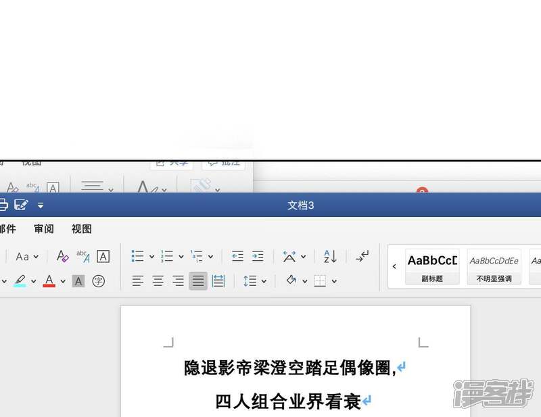Viewport: 541px width, 417px height.
Task: Expand the bullet list style dropdown
Action: pos(152,257)
